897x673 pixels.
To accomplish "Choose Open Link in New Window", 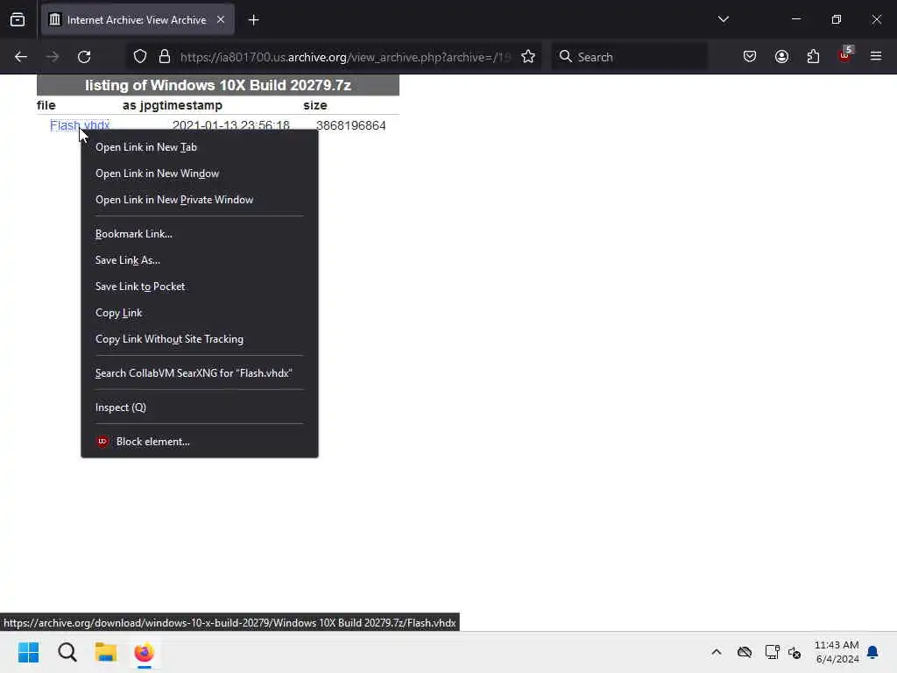I will click(x=200, y=174).
